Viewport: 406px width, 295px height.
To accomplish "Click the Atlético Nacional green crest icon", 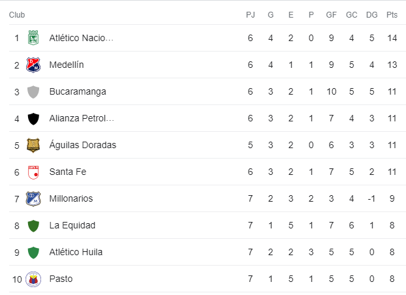I will (33, 38).
